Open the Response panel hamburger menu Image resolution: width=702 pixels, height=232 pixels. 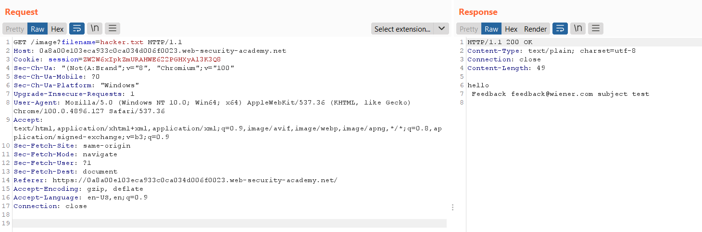tap(596, 29)
